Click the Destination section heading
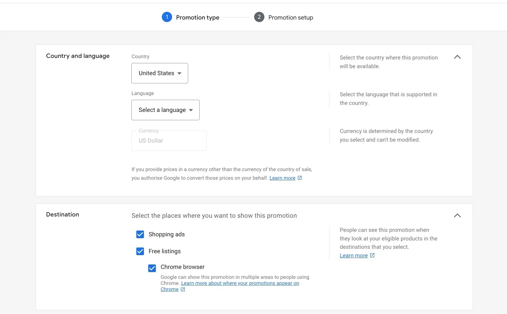This screenshot has width=507, height=314. click(x=62, y=215)
